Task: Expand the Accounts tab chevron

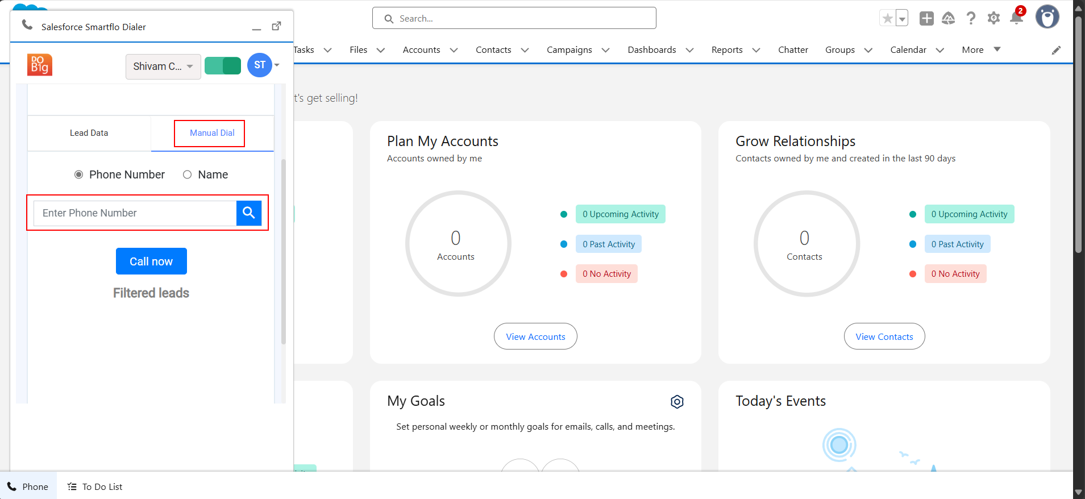Action: pos(454,50)
